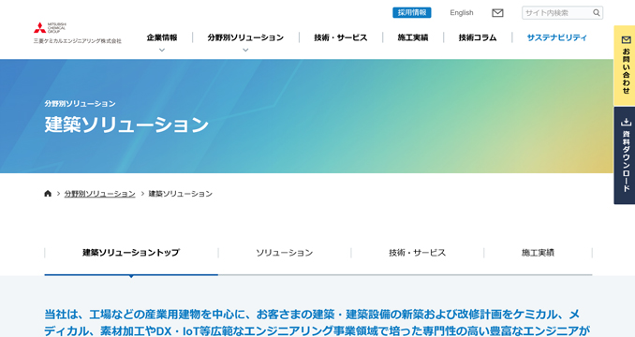Click the 採用情報 button
Screen dimensions: 635x337
tap(412, 13)
